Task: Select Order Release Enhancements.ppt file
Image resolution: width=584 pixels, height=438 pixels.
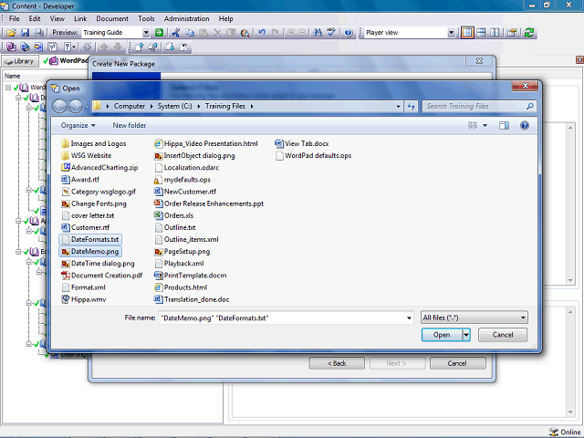Action: pyautogui.click(x=209, y=203)
